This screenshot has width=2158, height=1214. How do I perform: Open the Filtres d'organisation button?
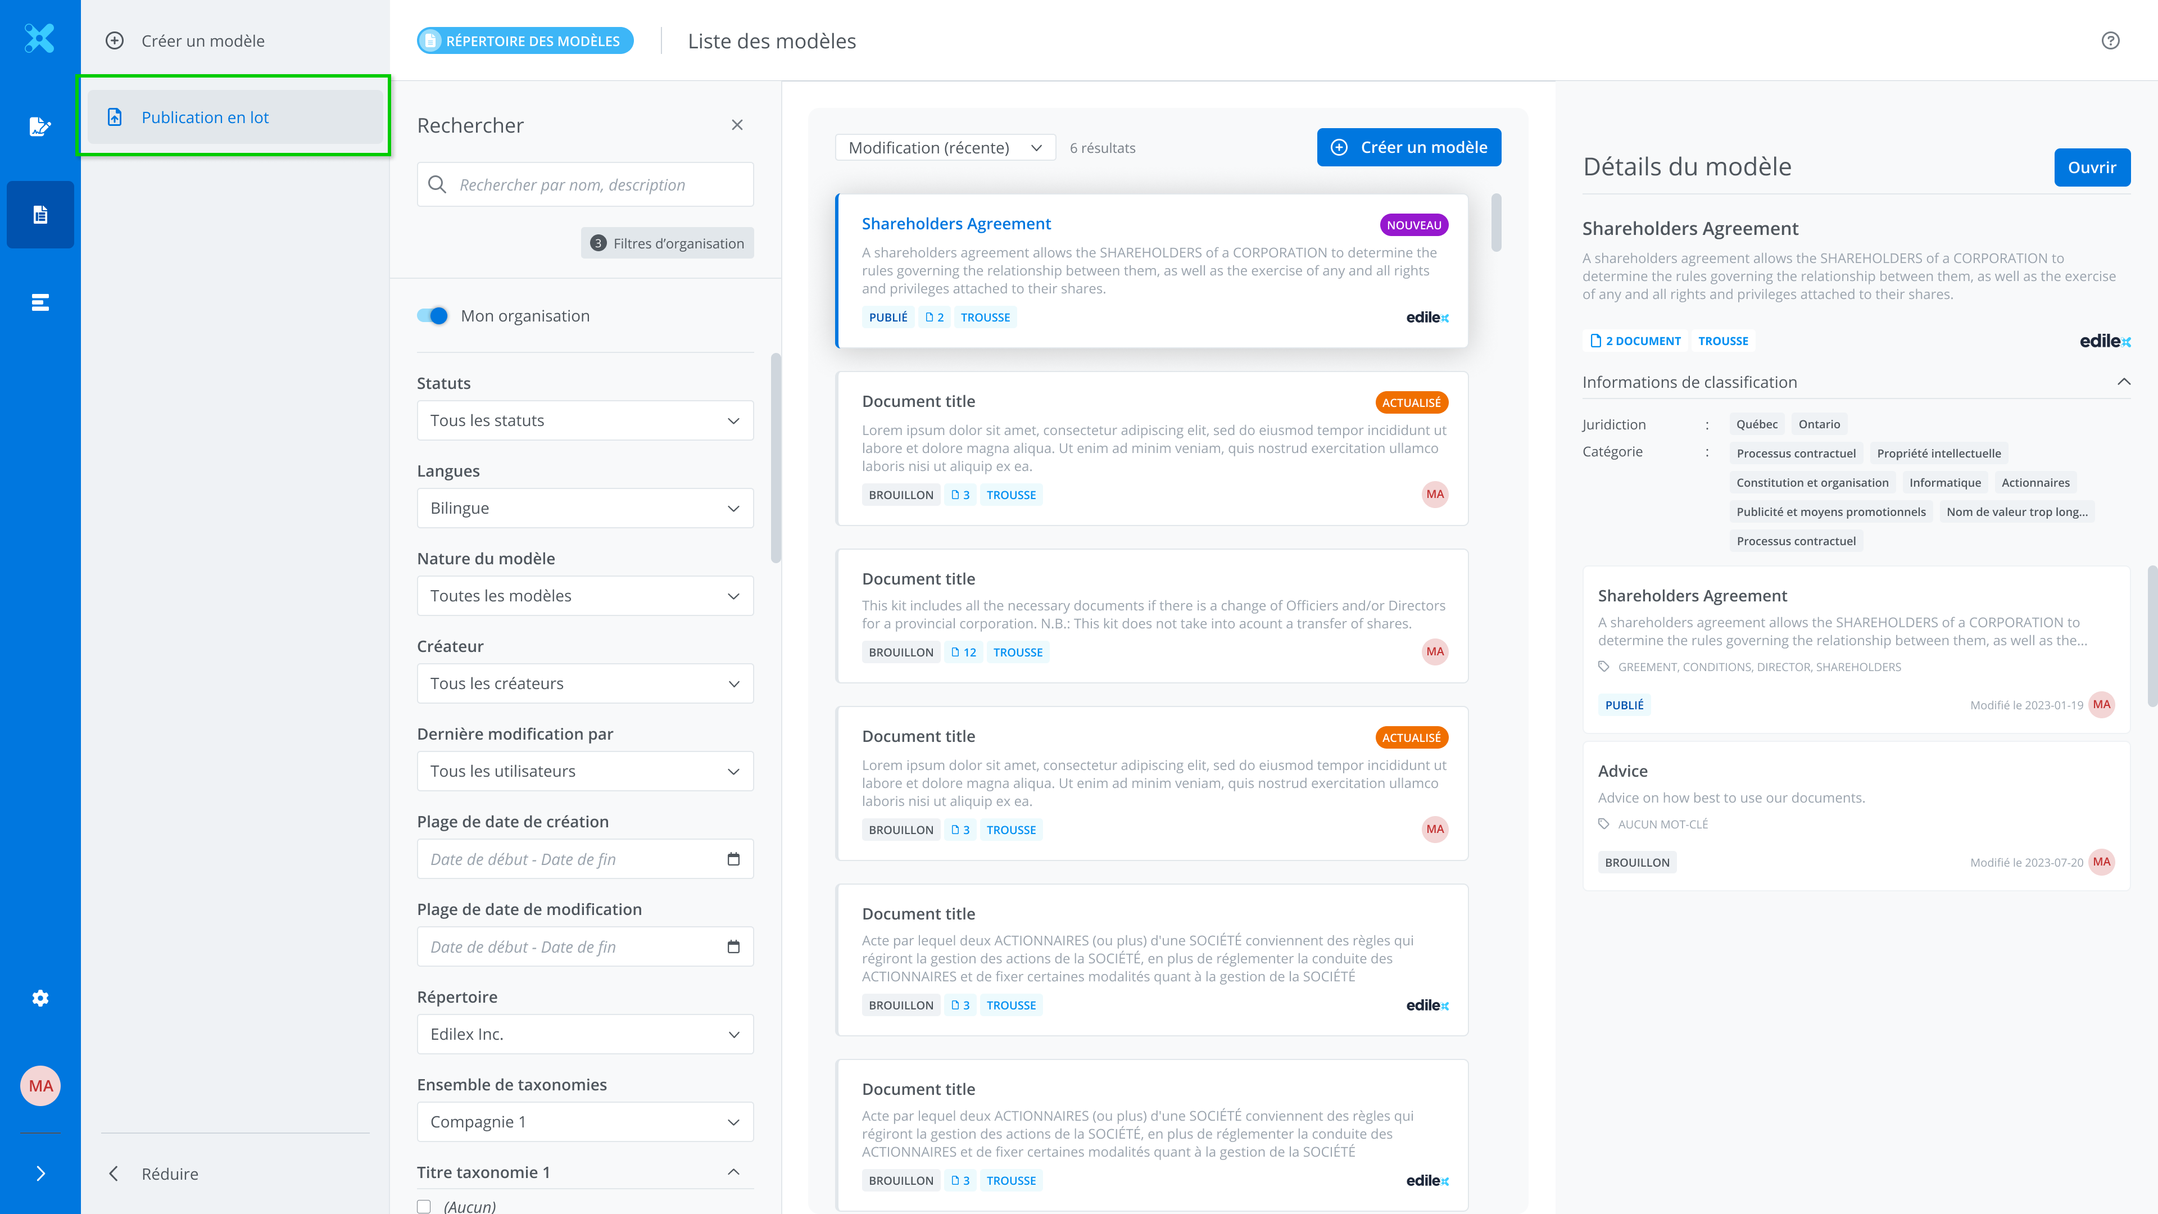click(x=667, y=243)
